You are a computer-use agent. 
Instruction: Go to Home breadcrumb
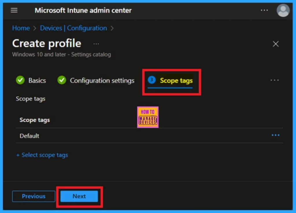click(x=21, y=28)
